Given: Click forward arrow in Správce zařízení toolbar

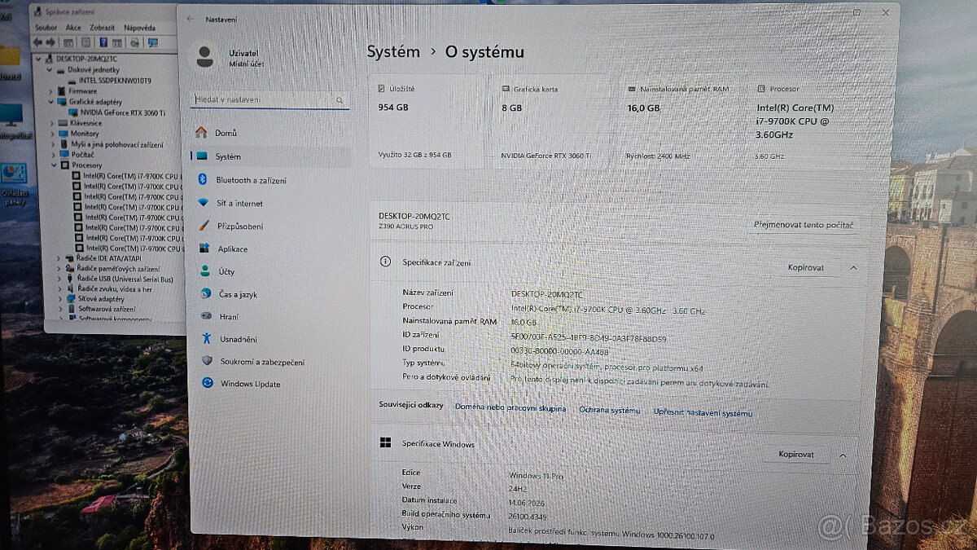Looking at the screenshot, I should pyautogui.click(x=50, y=42).
